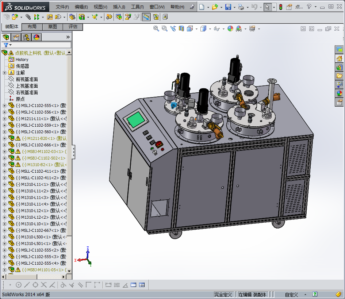The height and width of the screenshot is (299, 345).
Task: Toggle the Select cursor tool
Action: click(x=268, y=7)
